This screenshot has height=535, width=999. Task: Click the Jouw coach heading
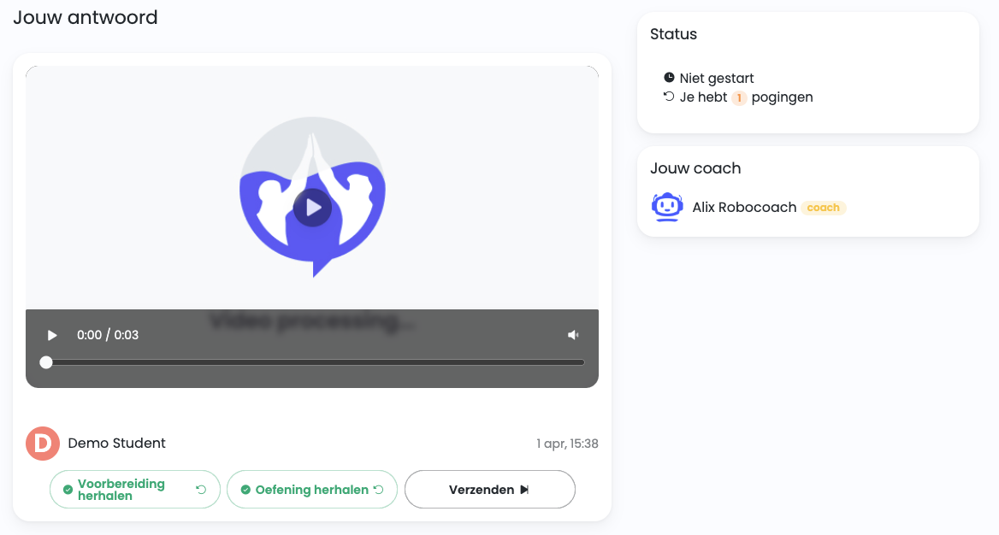coord(695,168)
